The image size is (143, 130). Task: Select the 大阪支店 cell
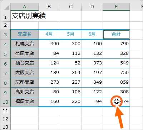[24, 73]
